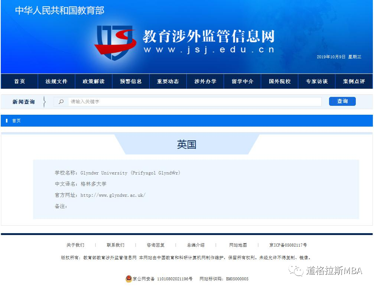The image size is (374, 287).
Task: Click the blue 查询 search button
Action: (342, 101)
